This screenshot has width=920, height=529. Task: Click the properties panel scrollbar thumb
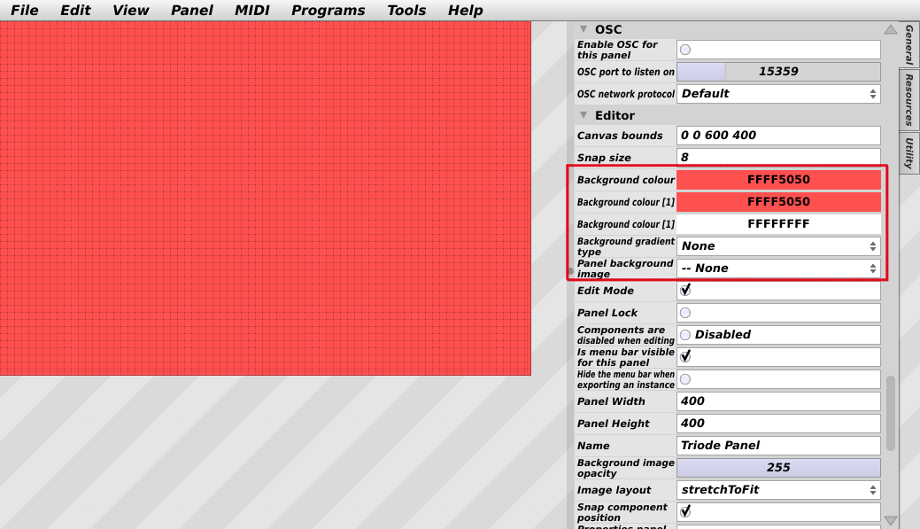point(891,413)
